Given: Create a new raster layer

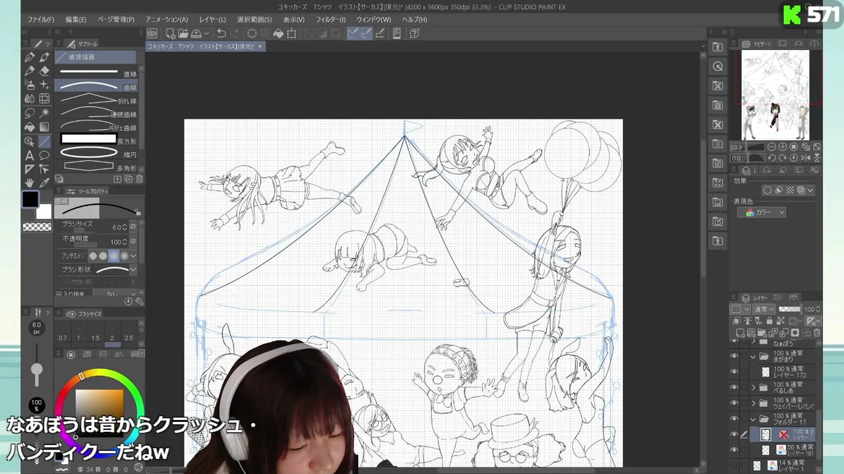Looking at the screenshot, I should tap(741, 333).
